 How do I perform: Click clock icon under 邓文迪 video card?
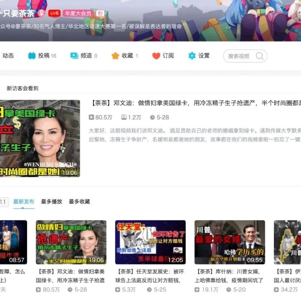coord(70,290)
